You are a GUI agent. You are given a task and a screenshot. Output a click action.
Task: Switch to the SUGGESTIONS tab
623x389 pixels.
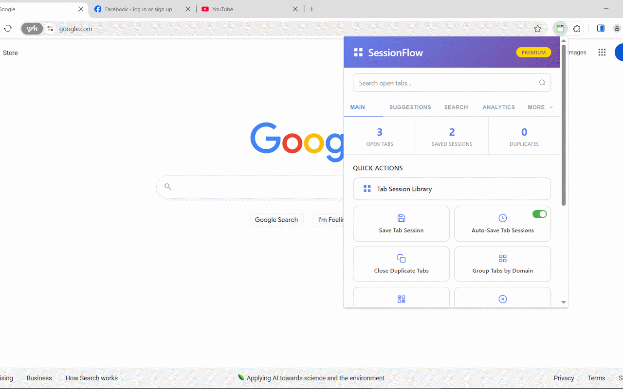tap(410, 107)
